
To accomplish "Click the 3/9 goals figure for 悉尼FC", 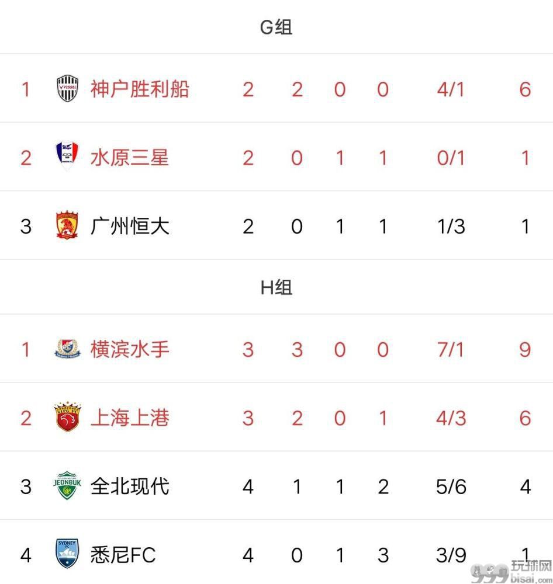I will pyautogui.click(x=451, y=555).
